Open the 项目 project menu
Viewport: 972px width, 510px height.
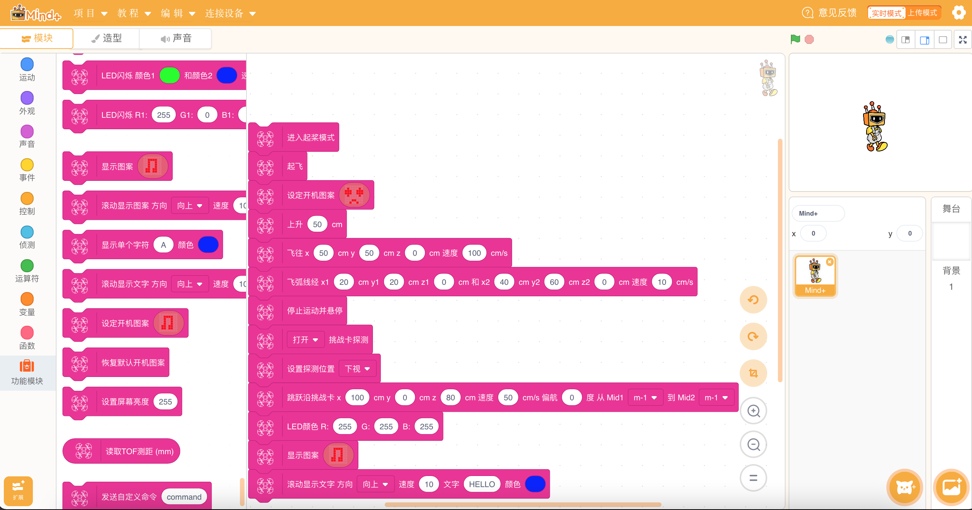point(90,13)
